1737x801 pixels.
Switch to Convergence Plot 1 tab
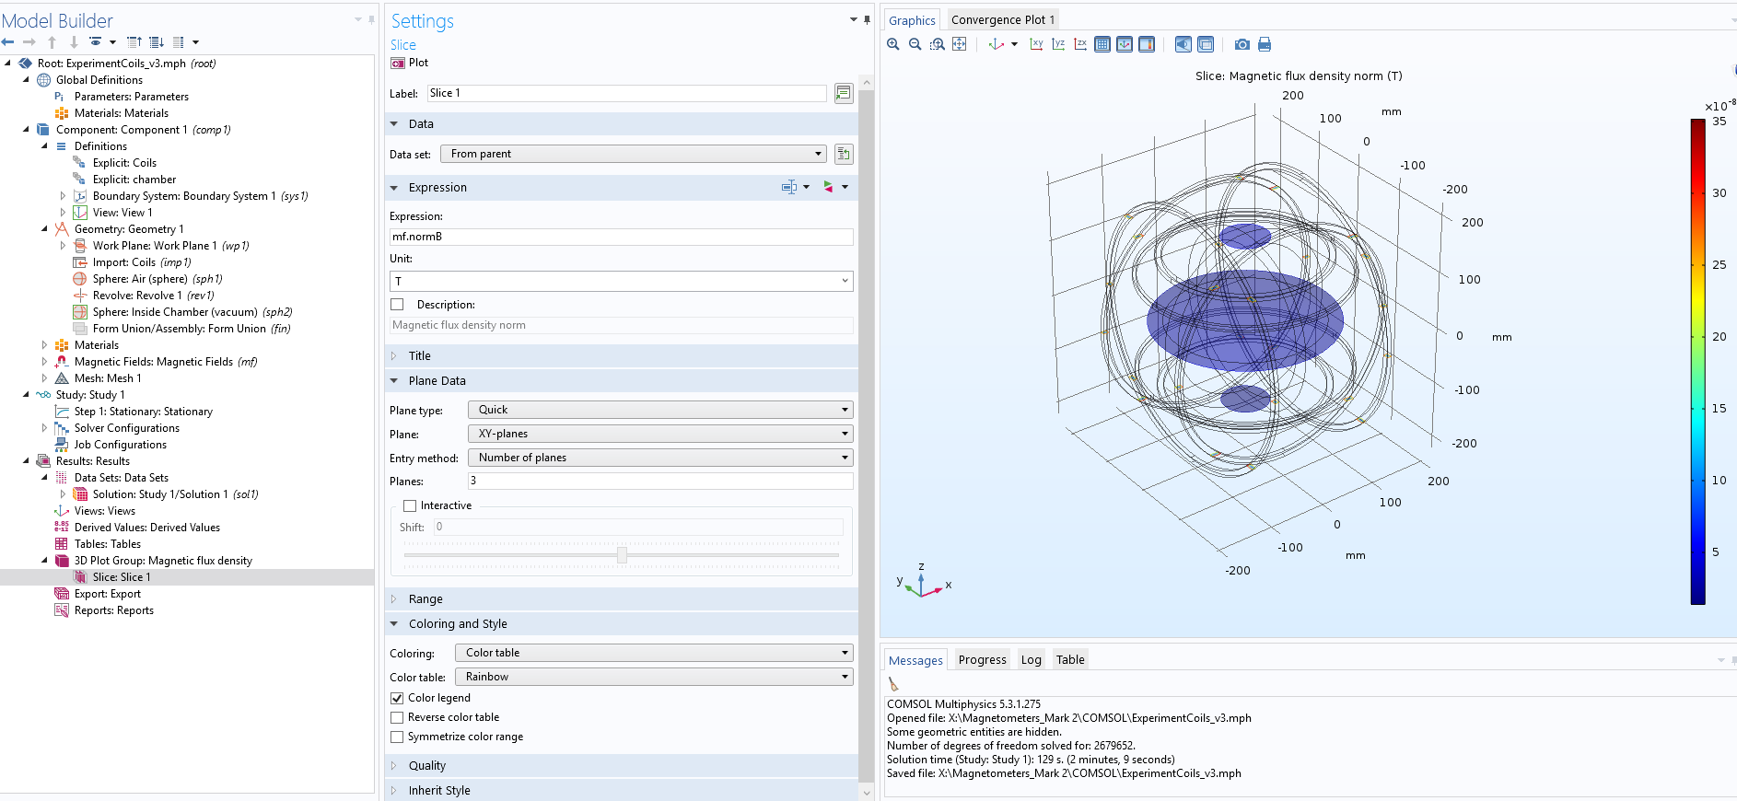[x=1003, y=19]
